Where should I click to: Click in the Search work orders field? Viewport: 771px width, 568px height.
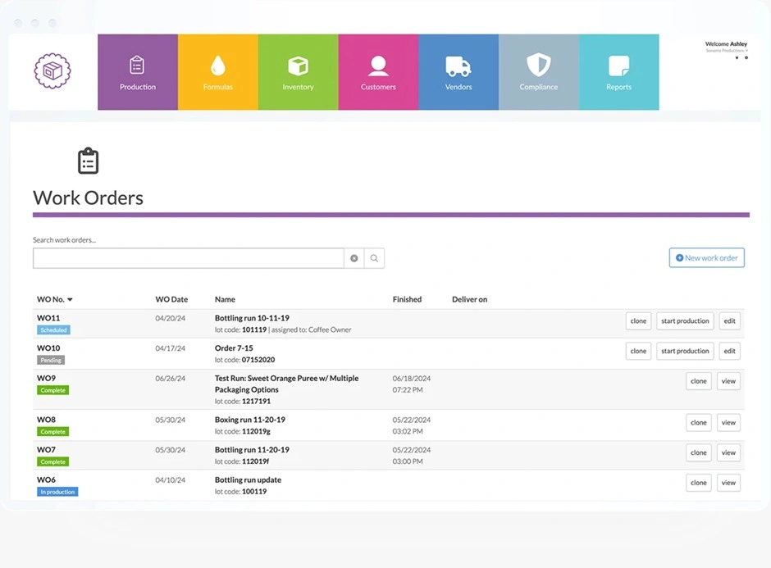click(x=188, y=258)
